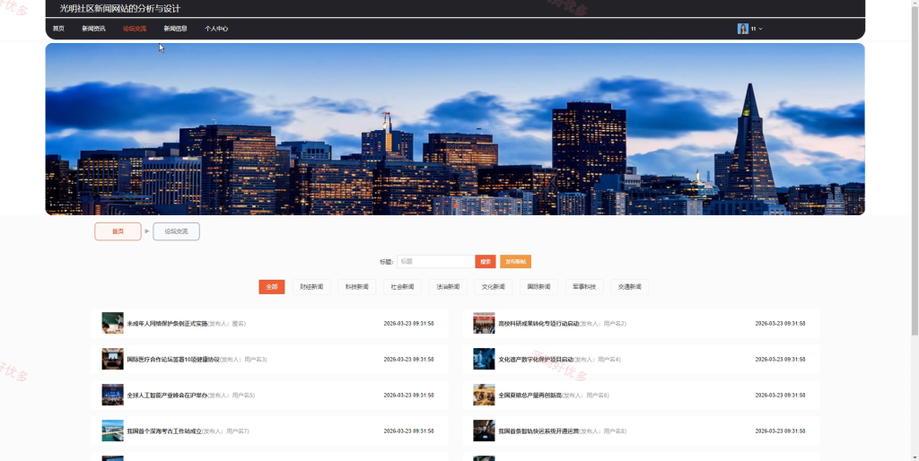Click the orange 搜索 button

coord(486,262)
